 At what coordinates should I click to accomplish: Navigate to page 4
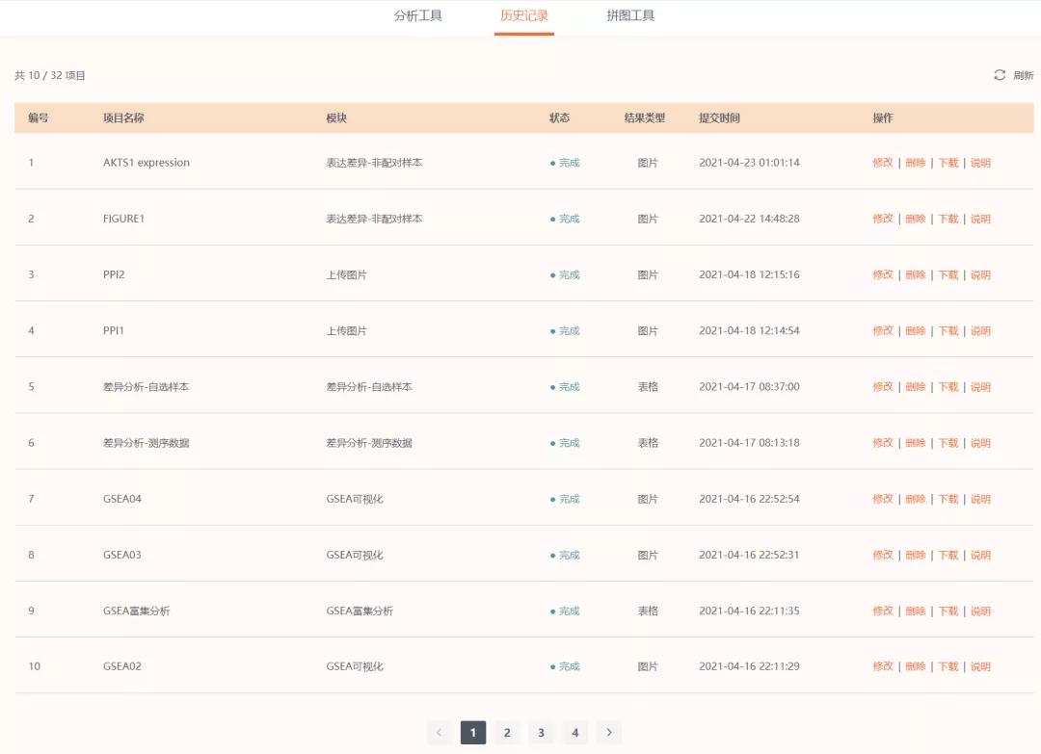point(574,732)
